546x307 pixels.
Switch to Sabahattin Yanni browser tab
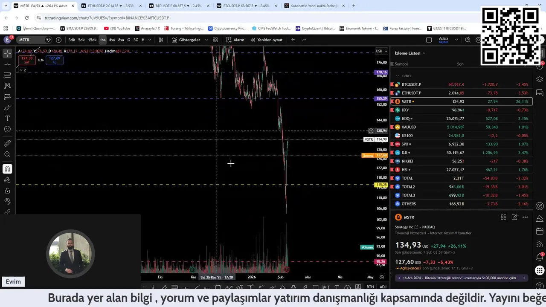click(315, 6)
